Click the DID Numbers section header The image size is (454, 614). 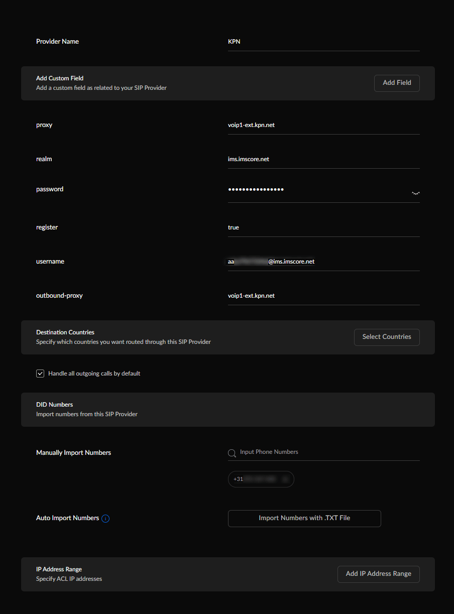pyautogui.click(x=55, y=405)
